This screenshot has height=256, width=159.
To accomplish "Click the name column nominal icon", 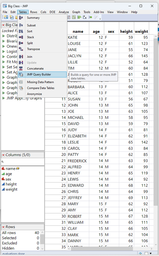I will (3, 169).
